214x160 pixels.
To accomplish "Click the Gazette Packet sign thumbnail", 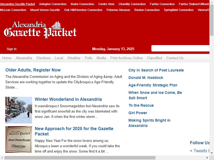I will 19,139.
